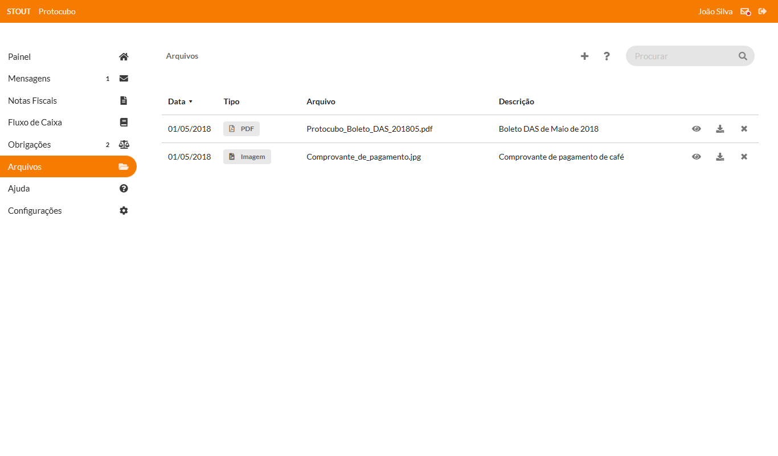Open the file Comprovante_de_pagamento.jpg link
The width and height of the screenshot is (778, 456).
pos(364,156)
